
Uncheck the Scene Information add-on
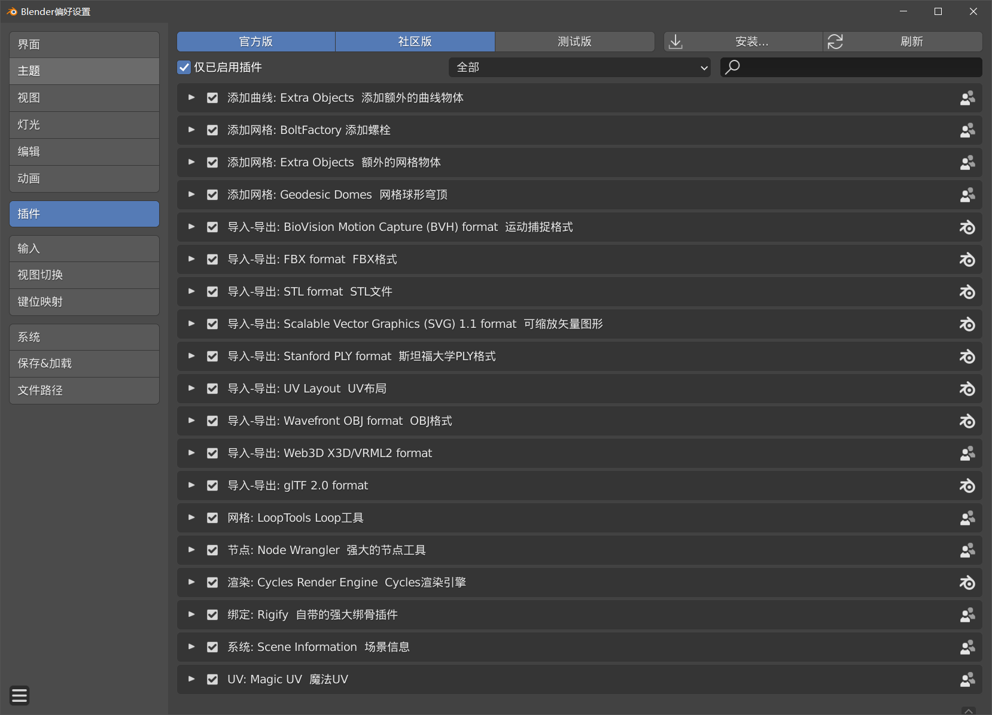[x=212, y=647]
